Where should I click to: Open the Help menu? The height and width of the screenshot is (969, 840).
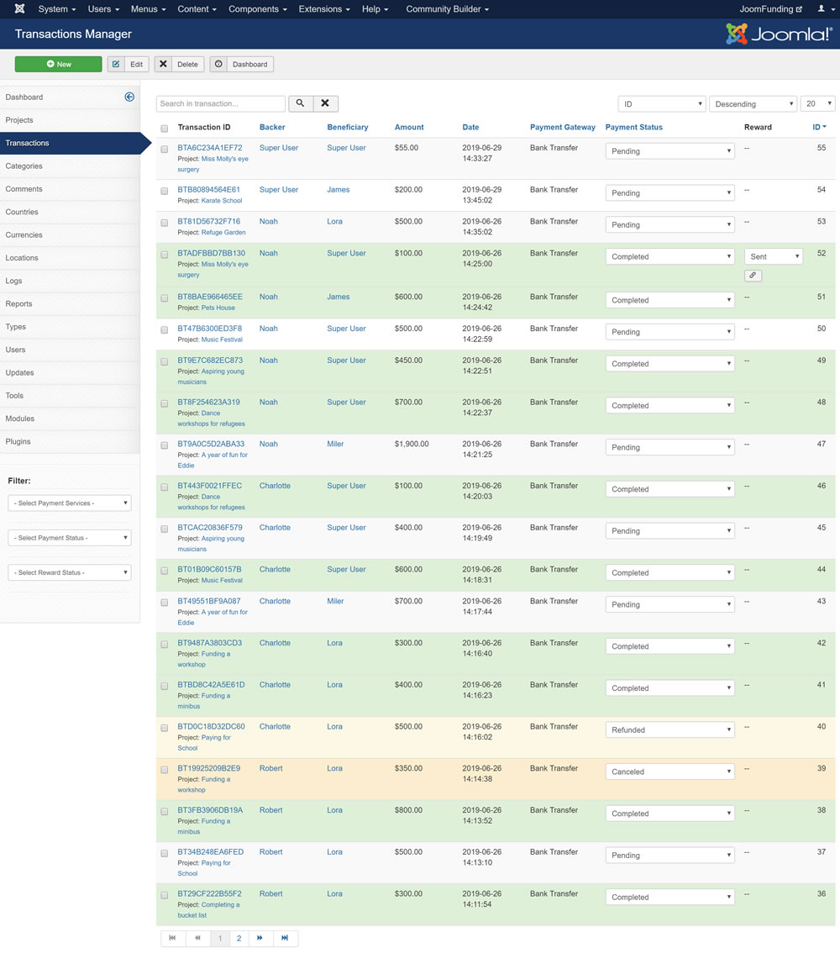[x=375, y=8]
